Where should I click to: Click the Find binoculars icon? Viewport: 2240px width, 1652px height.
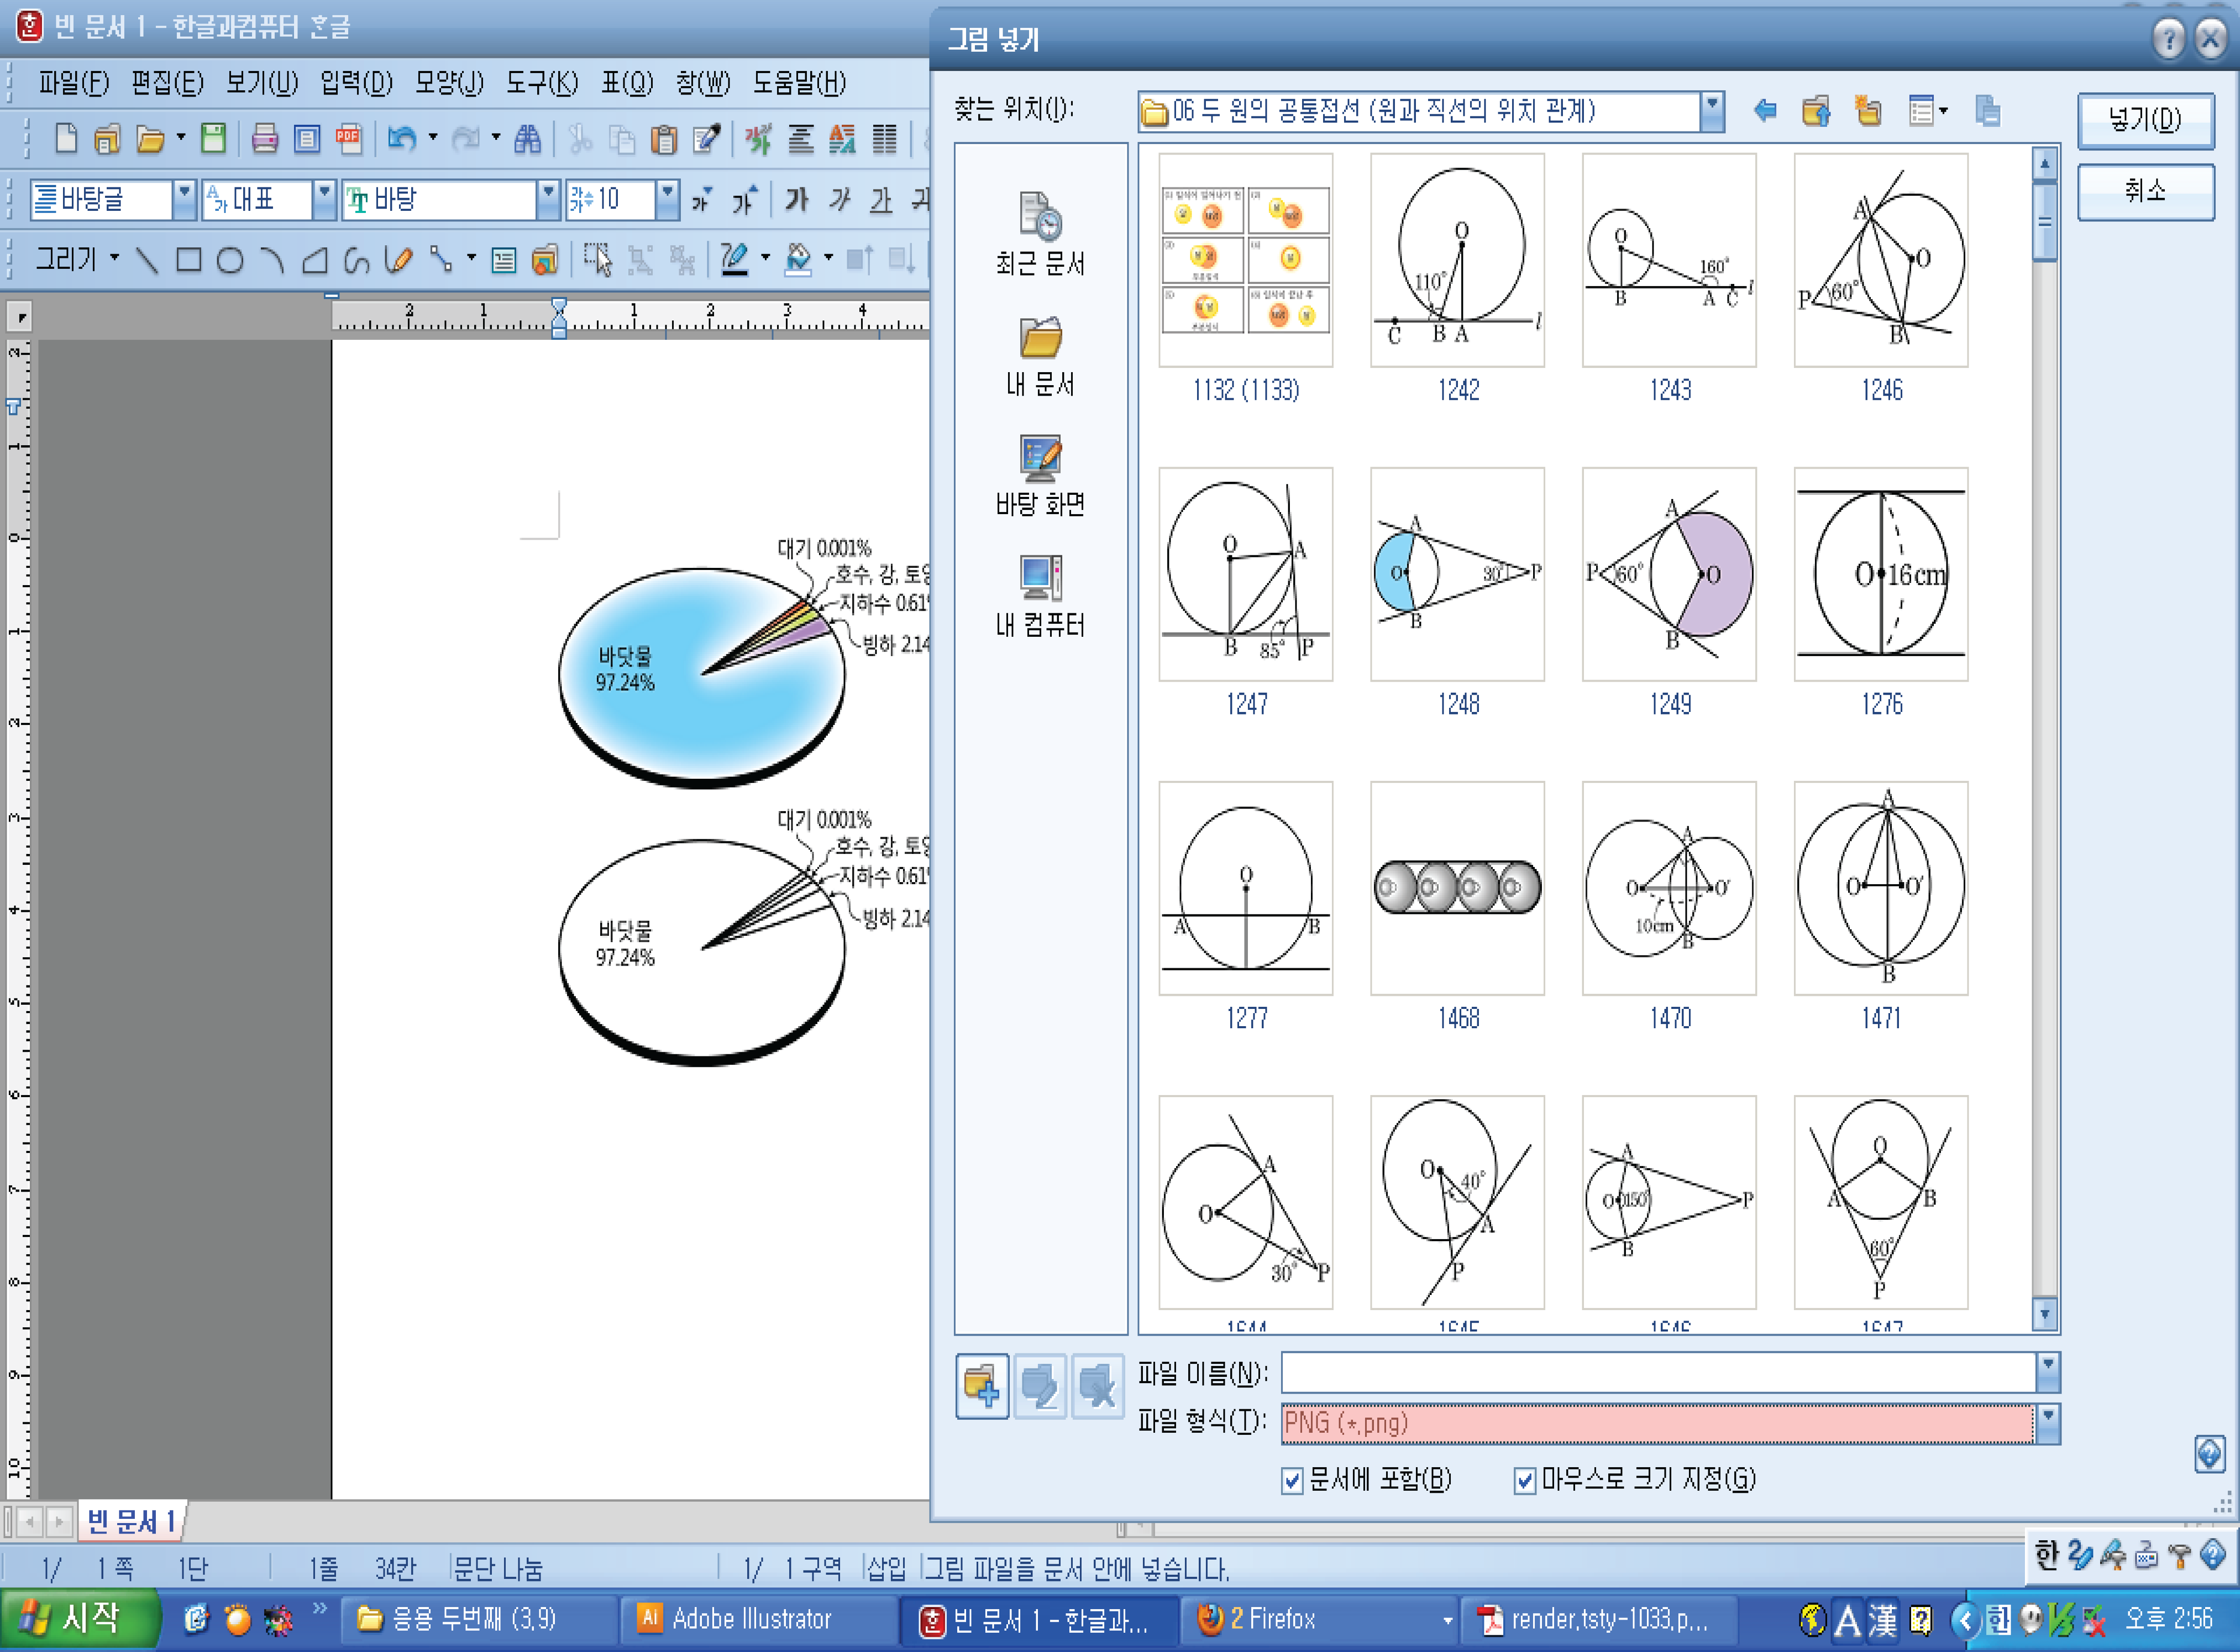(x=527, y=139)
